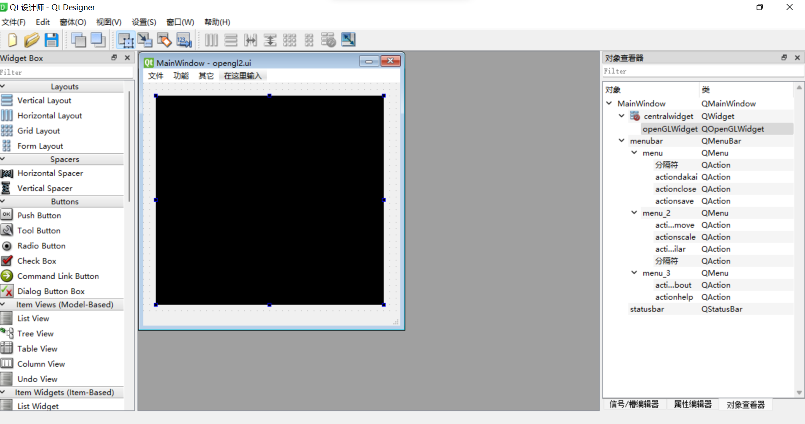
Task: Collapse Item Widgets (Item-Based) category
Action: [x=3, y=392]
